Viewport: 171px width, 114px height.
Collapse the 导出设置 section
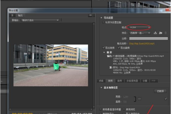pyautogui.click(x=101, y=18)
